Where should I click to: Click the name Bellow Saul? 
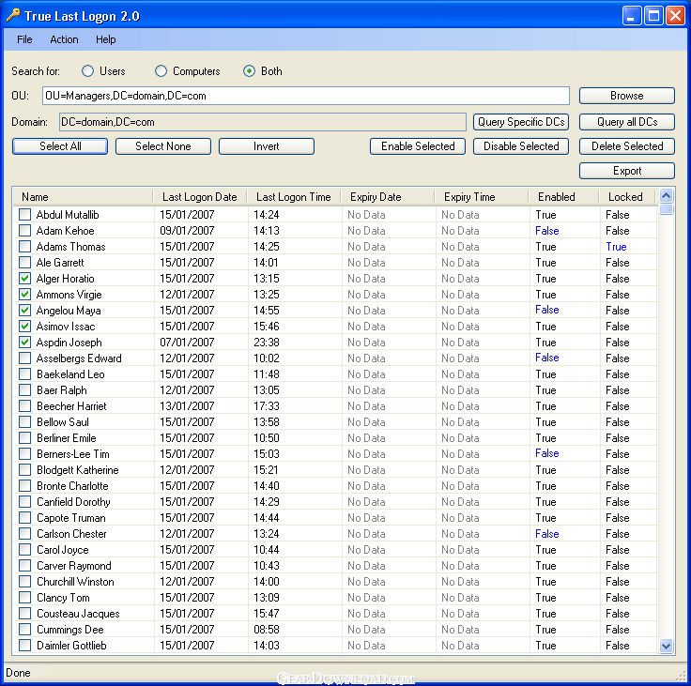pyautogui.click(x=63, y=422)
